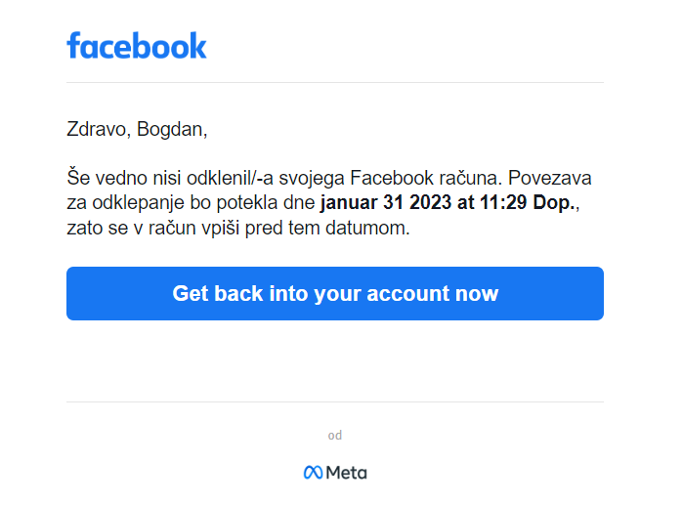
Task: Click Get back into your account now
Action: (335, 293)
